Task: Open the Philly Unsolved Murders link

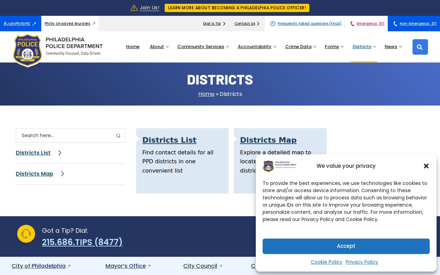Action: click(x=67, y=24)
